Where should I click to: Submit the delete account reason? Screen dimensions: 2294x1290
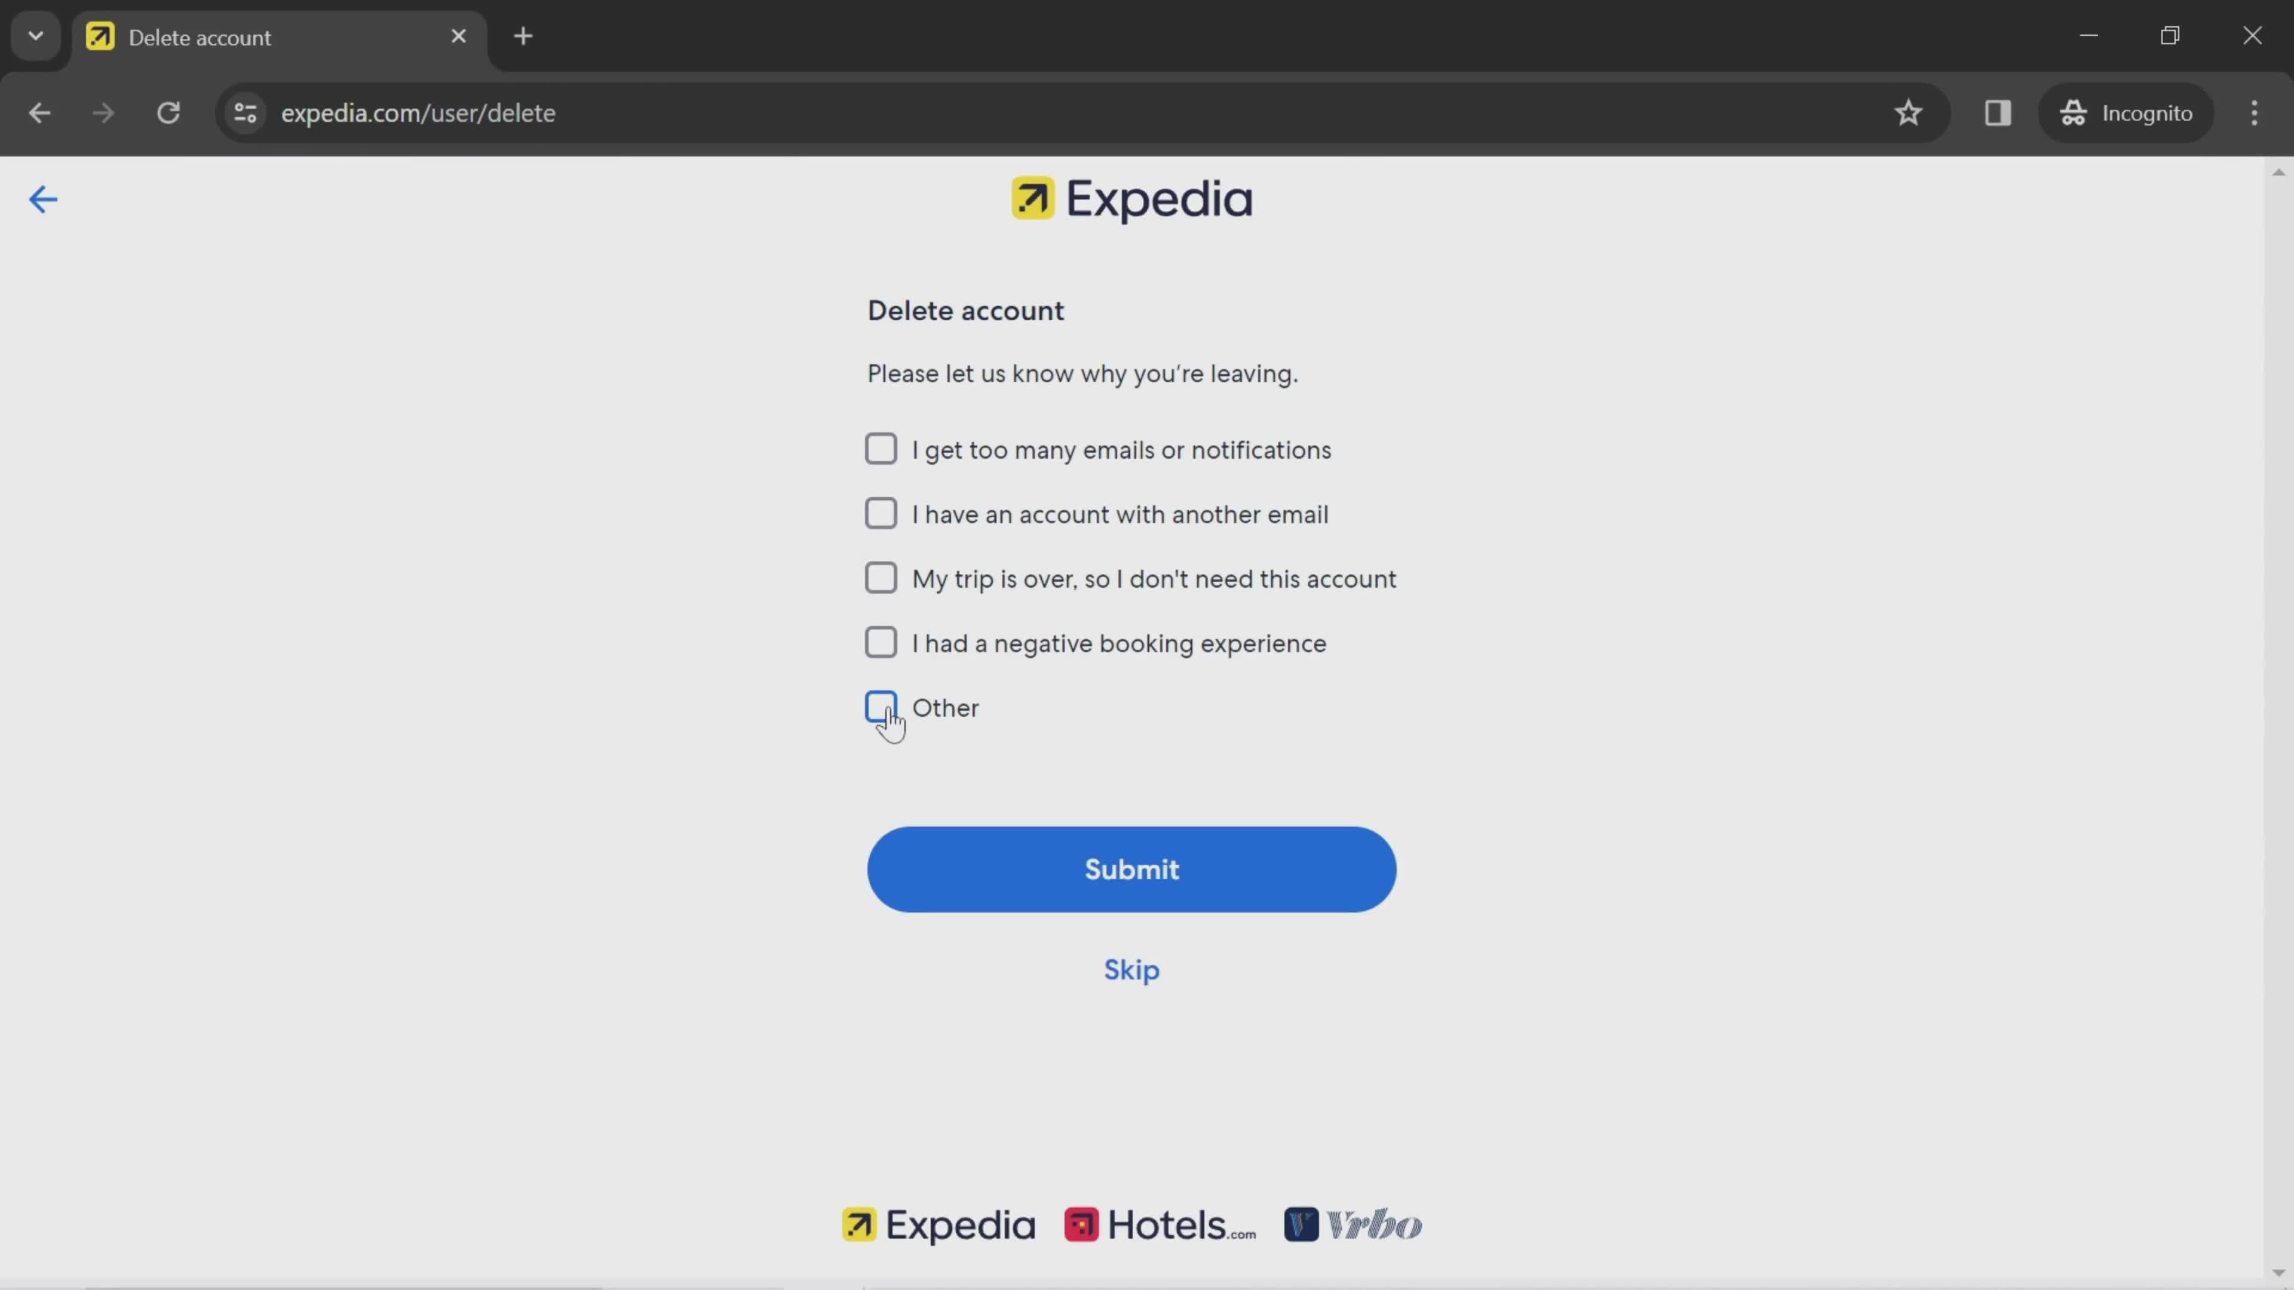click(x=1132, y=870)
